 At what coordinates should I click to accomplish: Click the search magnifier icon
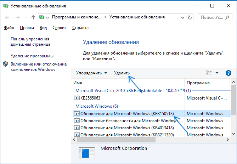click(x=227, y=18)
